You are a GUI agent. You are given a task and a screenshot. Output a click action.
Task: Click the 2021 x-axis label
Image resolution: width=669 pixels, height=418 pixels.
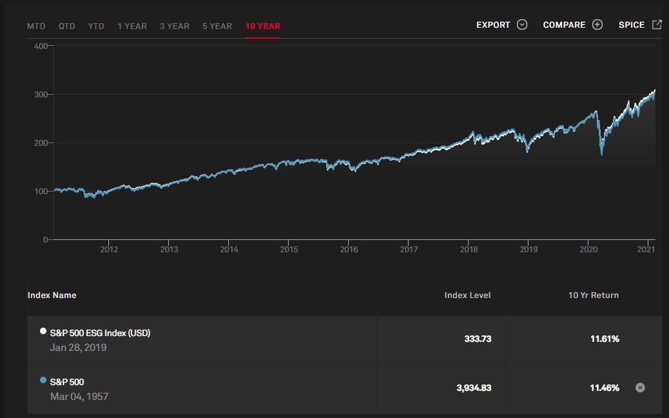point(646,250)
